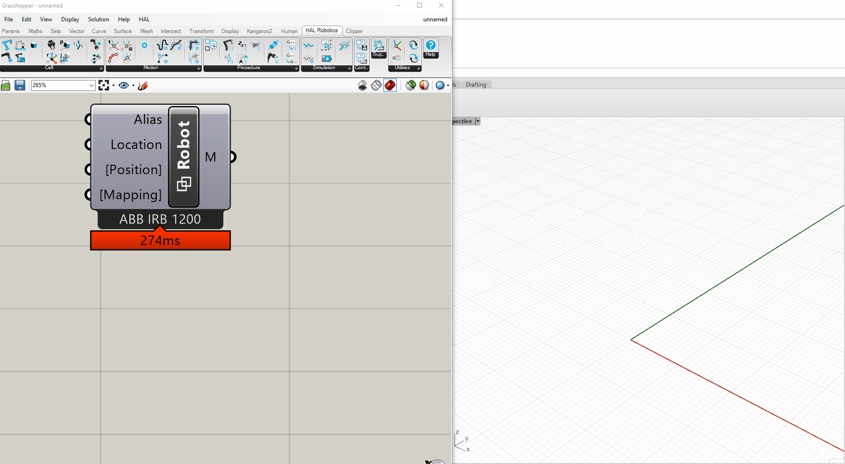Switch to the Clipper tab
The image size is (845, 464).
354,31
